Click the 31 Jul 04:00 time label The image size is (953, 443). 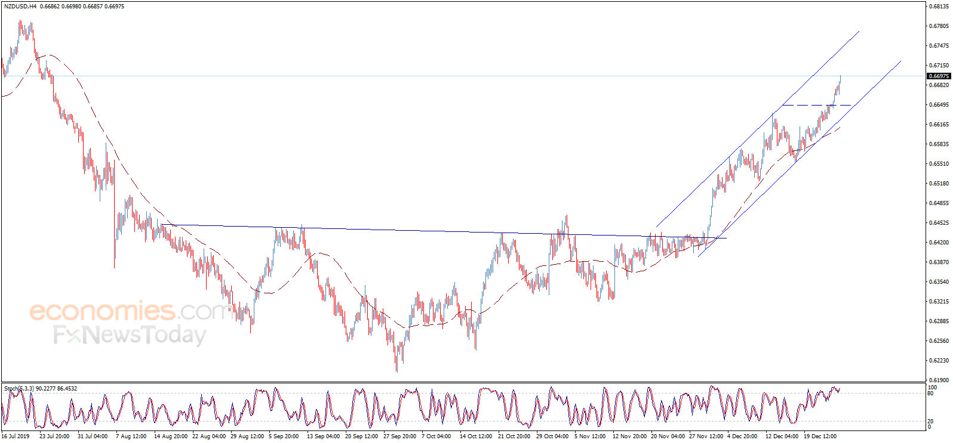[93, 436]
